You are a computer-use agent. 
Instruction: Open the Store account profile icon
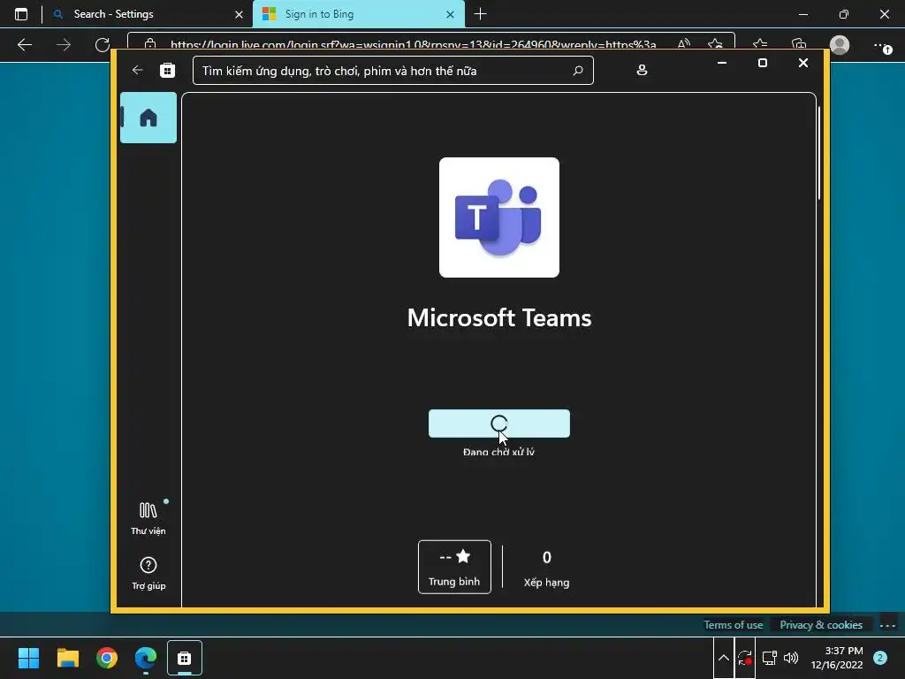point(642,71)
